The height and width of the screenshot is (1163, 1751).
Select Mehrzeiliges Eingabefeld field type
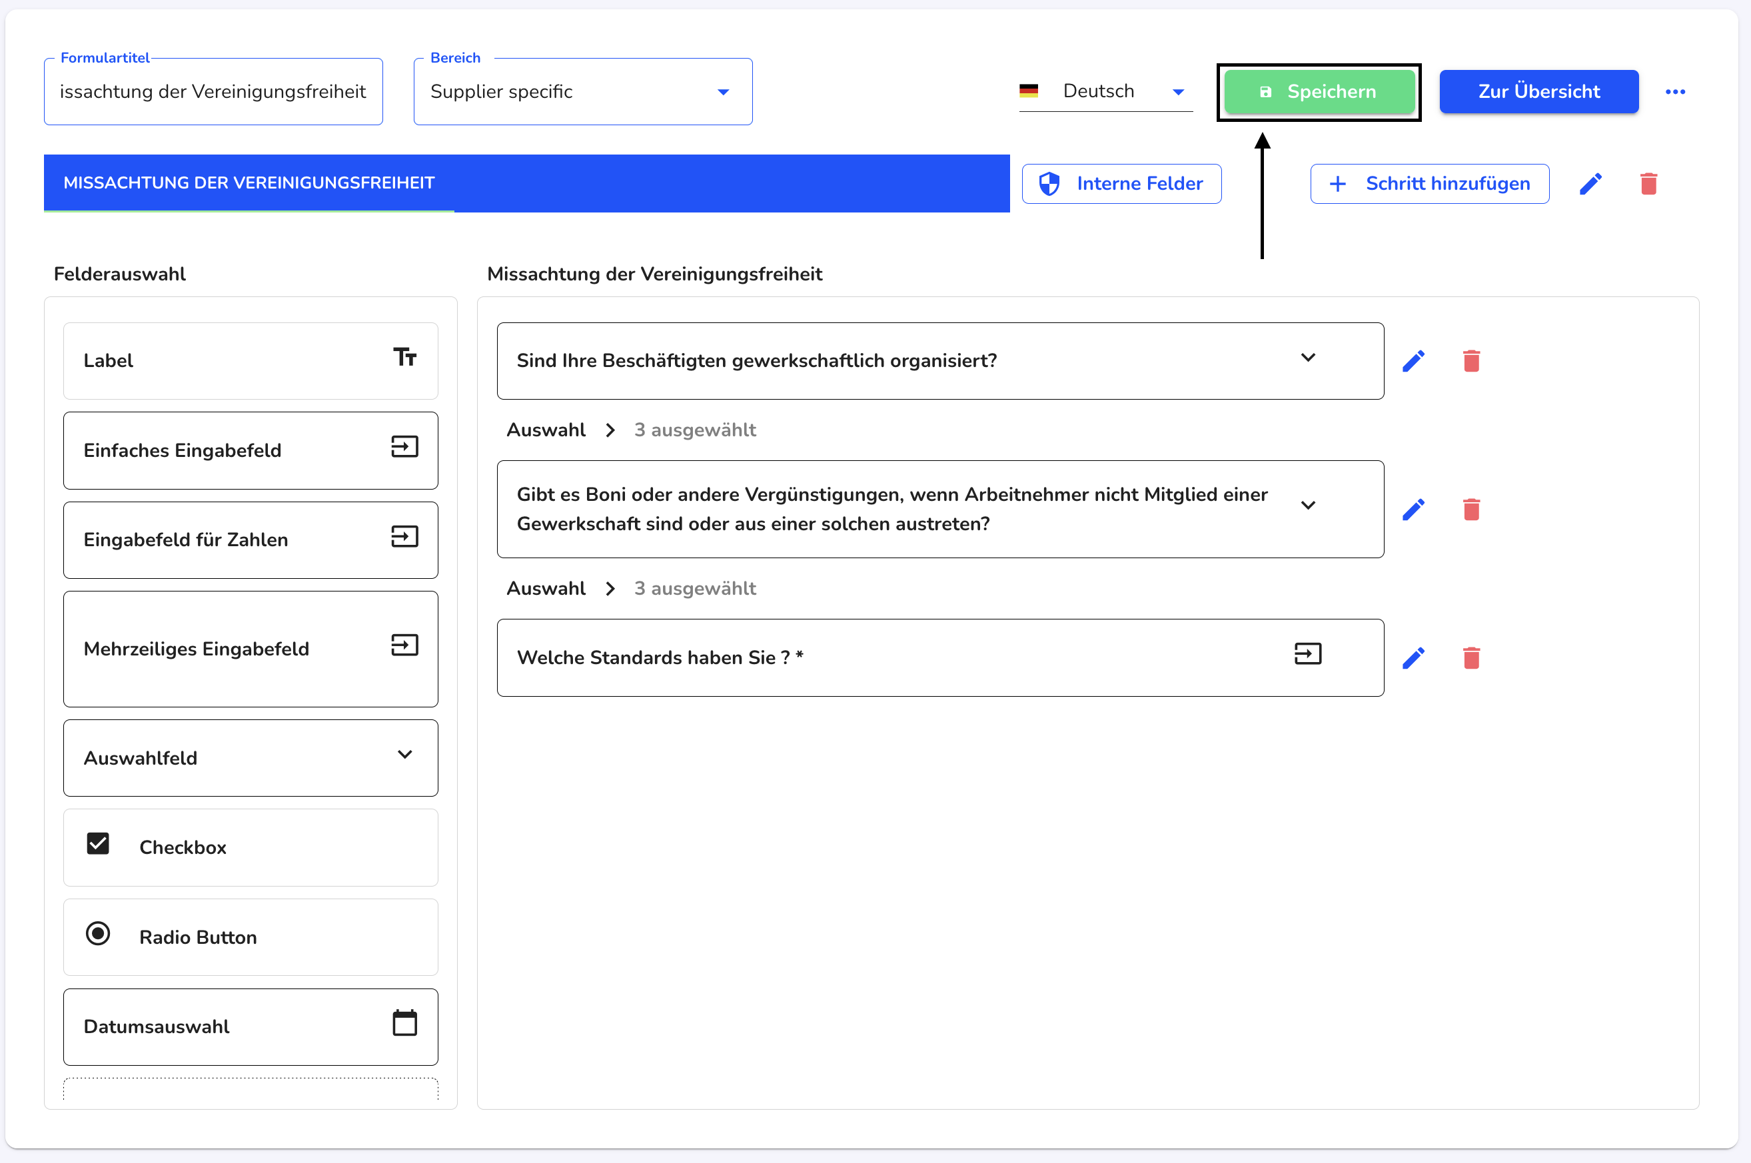(251, 649)
